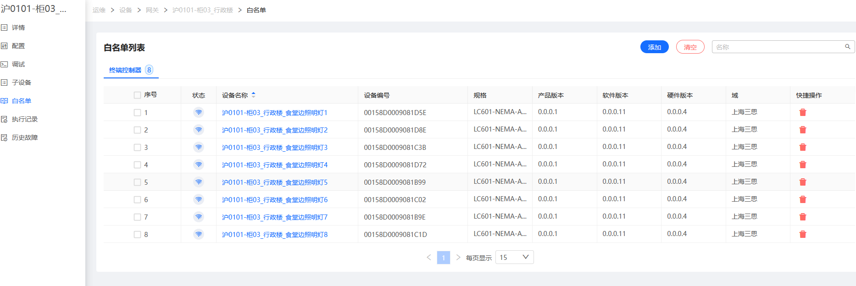Check the checkbox for row 1
The height and width of the screenshot is (286, 856).
pos(137,112)
